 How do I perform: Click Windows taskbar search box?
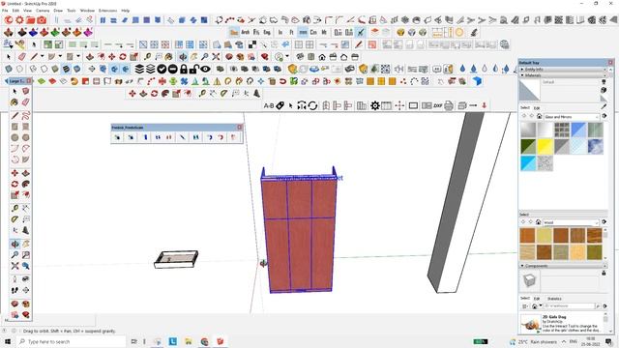tap(71, 341)
